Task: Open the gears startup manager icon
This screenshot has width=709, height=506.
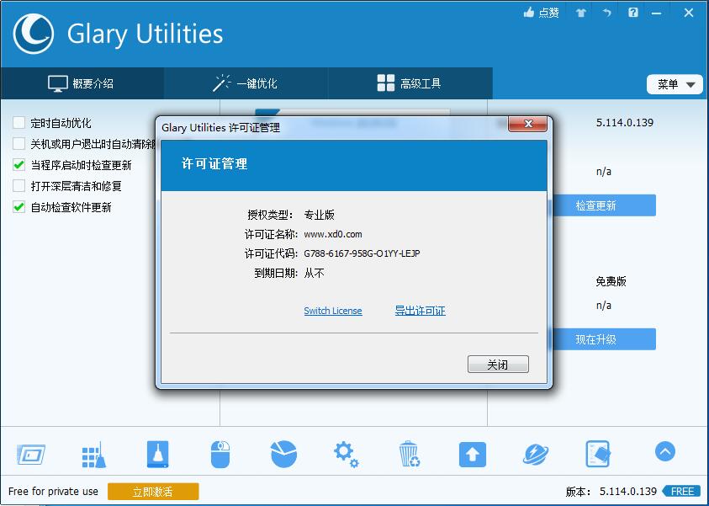Action: click(347, 455)
